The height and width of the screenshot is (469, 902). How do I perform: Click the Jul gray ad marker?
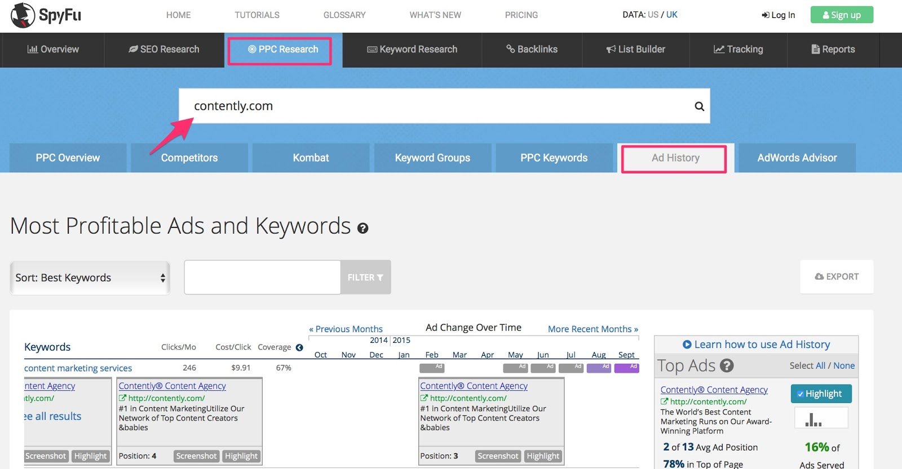pos(571,368)
